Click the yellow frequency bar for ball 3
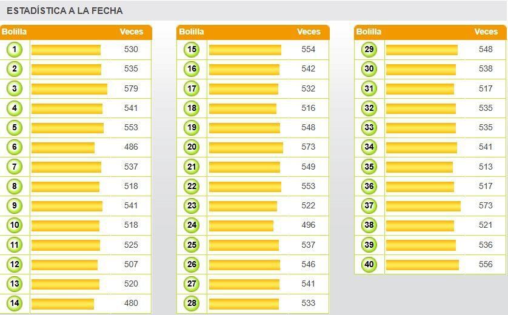Image resolution: width=508 pixels, height=315 pixels. pos(69,89)
